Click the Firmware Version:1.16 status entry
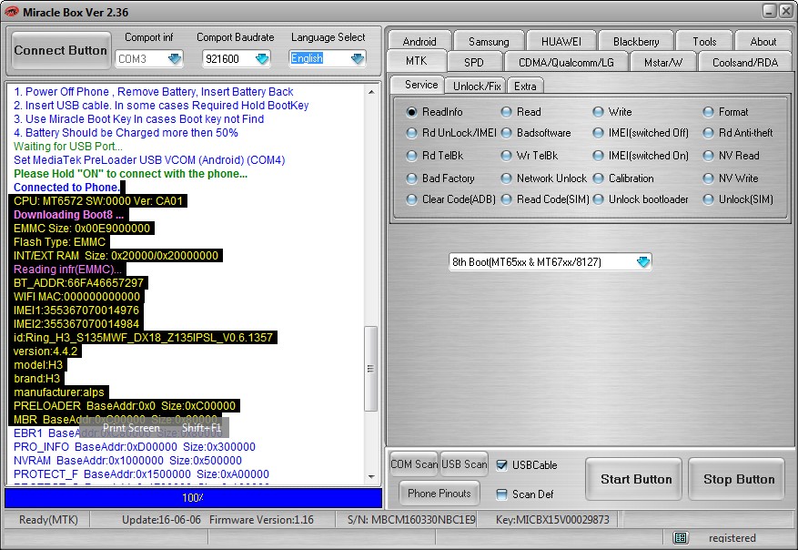Image resolution: width=798 pixels, height=550 pixels. coord(261,520)
